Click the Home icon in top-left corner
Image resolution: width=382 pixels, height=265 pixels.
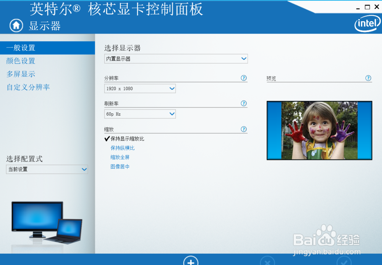16,25
